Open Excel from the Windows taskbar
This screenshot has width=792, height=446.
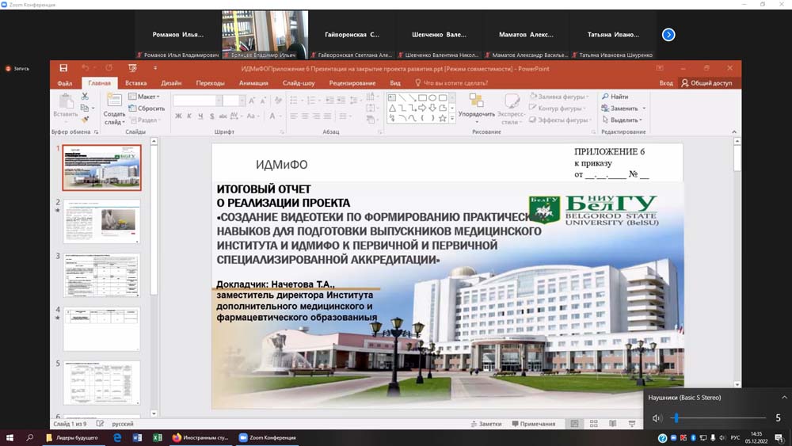(157, 437)
